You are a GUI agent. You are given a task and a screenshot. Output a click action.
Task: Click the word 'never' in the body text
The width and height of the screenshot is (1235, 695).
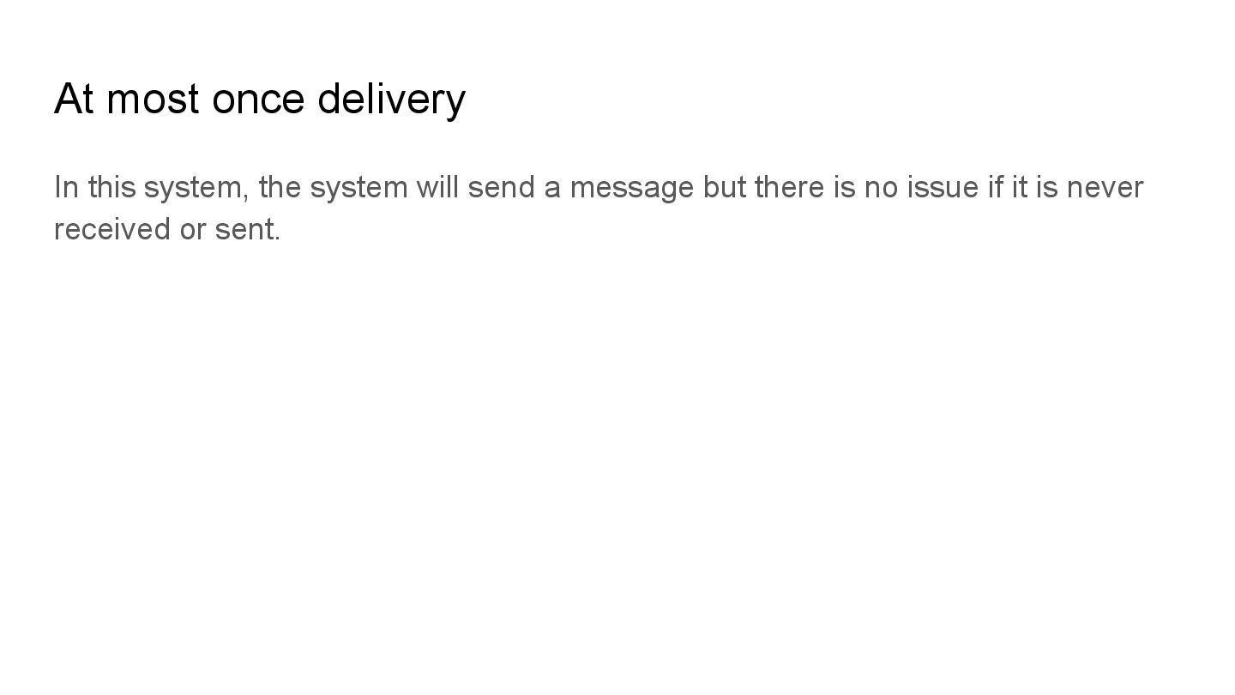(1105, 187)
